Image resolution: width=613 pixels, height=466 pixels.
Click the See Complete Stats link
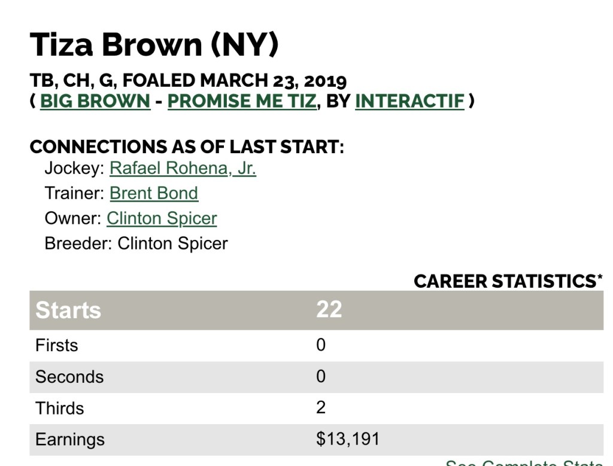pyautogui.click(x=524, y=462)
